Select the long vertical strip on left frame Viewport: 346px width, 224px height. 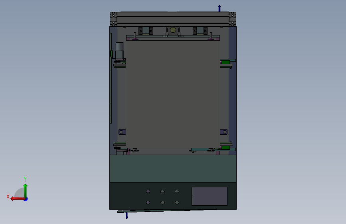pyautogui.click(x=111, y=78)
